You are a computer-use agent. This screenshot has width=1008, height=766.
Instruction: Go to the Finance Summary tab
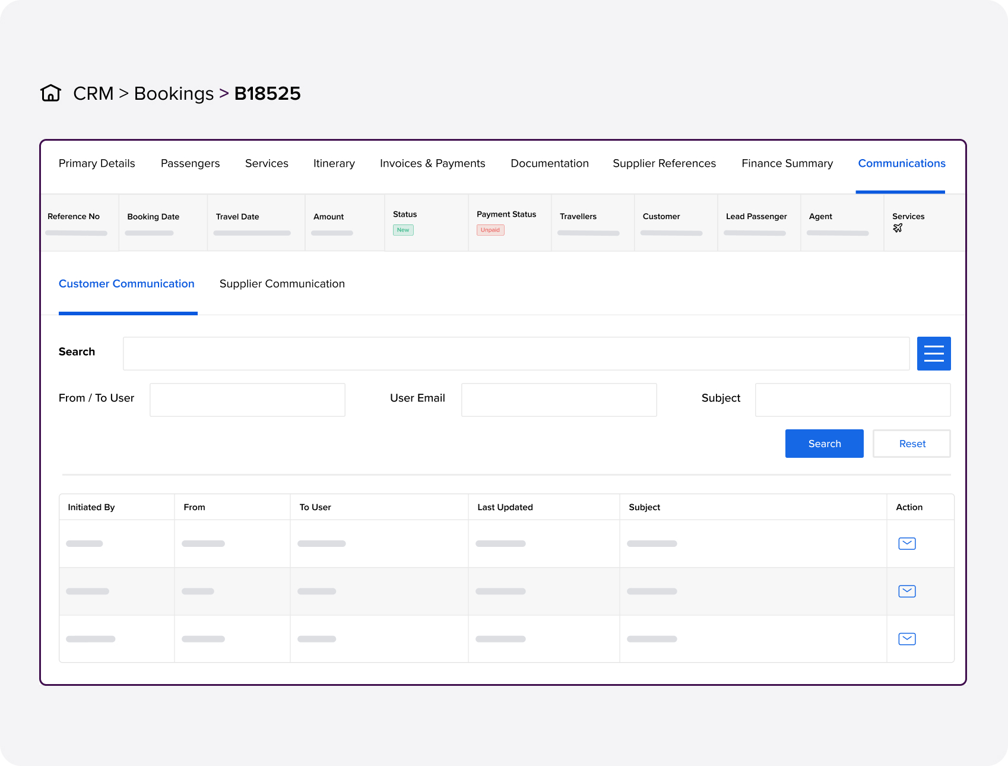pos(787,163)
